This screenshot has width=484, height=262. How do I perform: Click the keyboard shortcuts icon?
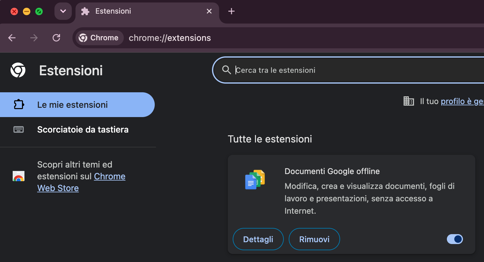(19, 129)
